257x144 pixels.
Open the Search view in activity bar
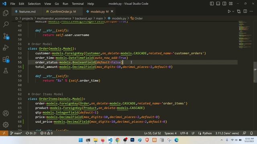click(6, 24)
